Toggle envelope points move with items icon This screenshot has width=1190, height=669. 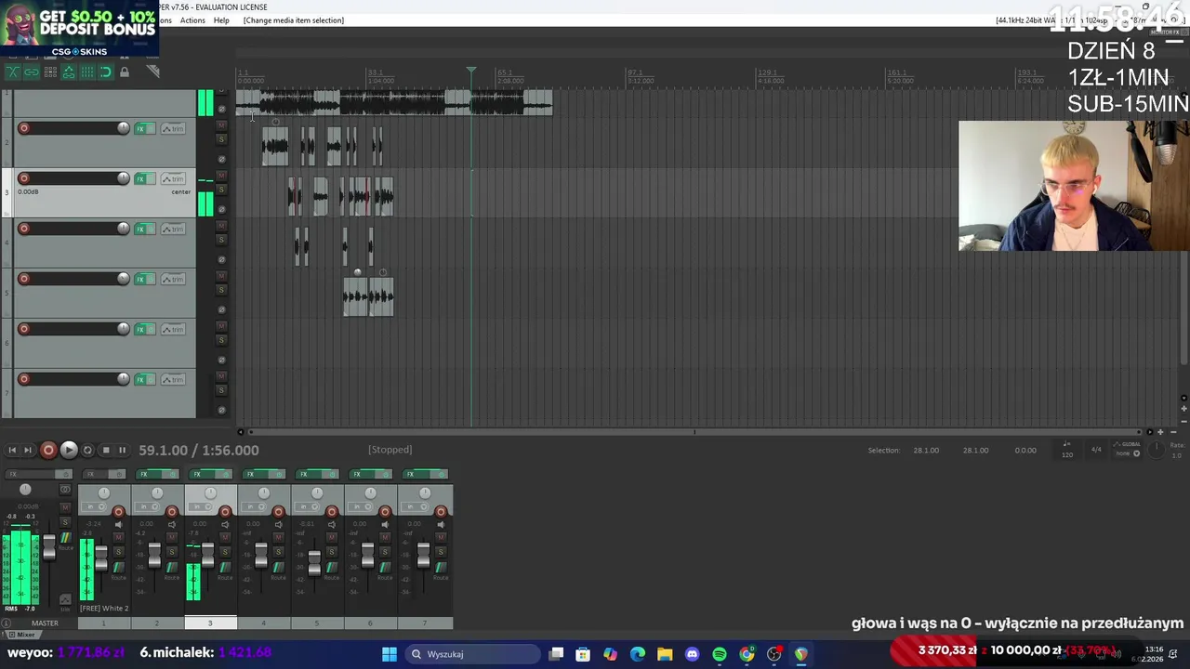(69, 72)
